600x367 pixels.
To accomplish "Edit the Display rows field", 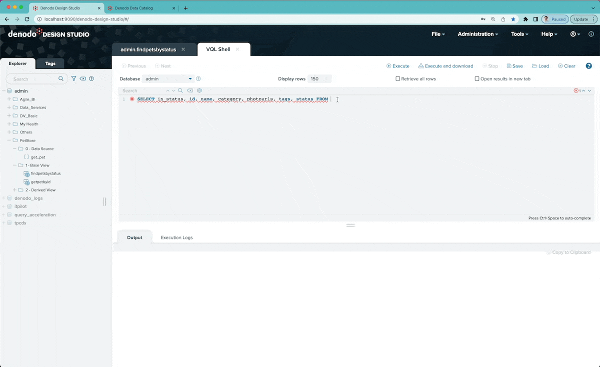I will coord(319,79).
